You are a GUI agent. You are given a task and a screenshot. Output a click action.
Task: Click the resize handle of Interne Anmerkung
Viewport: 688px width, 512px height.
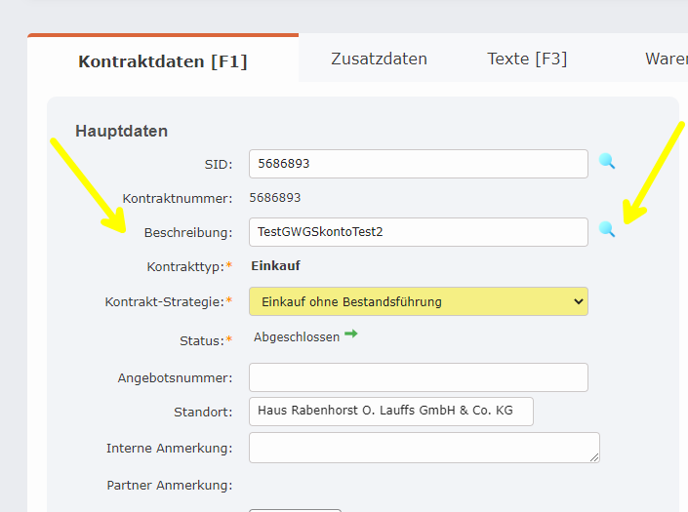click(594, 456)
